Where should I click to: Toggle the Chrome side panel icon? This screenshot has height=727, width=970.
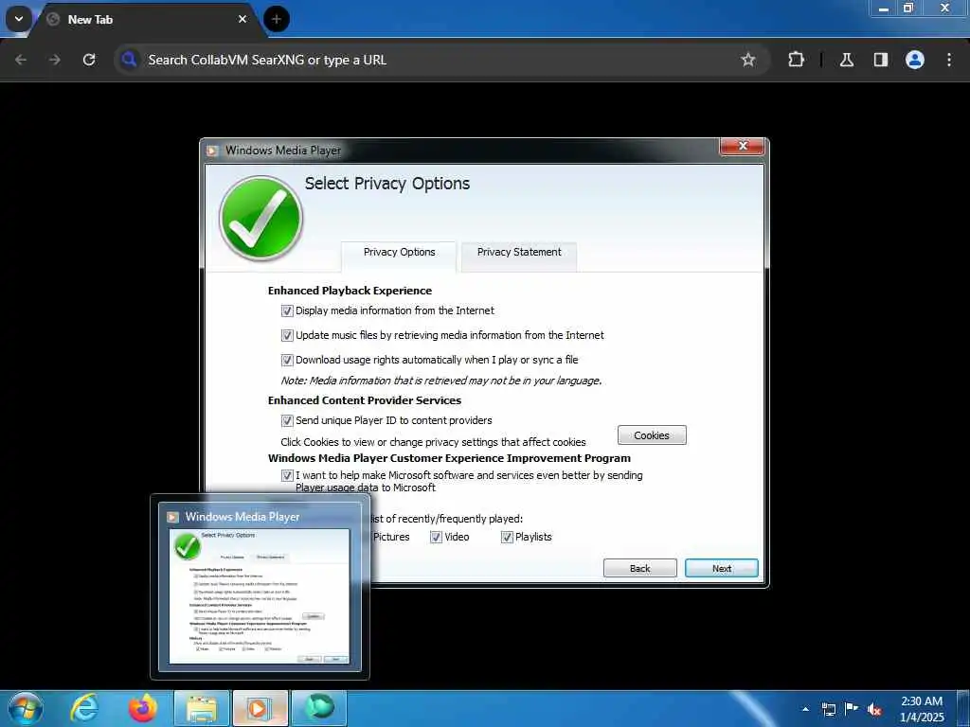[881, 60]
